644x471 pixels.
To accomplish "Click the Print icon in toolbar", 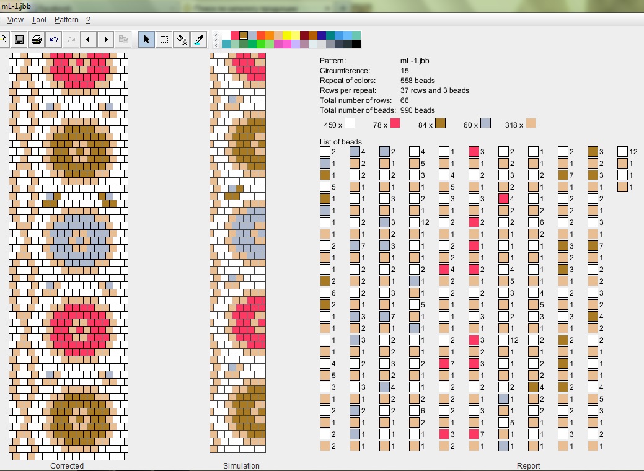I will tap(37, 40).
